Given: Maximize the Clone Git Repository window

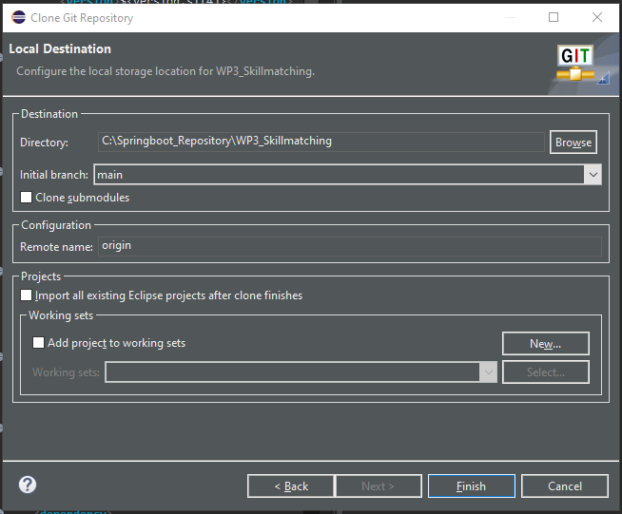Looking at the screenshot, I should pyautogui.click(x=554, y=17).
